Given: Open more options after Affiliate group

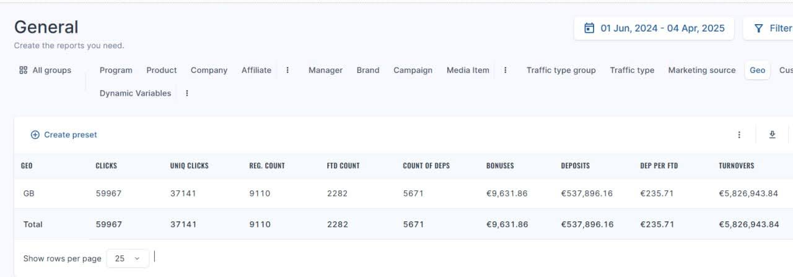Looking at the screenshot, I should (x=287, y=70).
